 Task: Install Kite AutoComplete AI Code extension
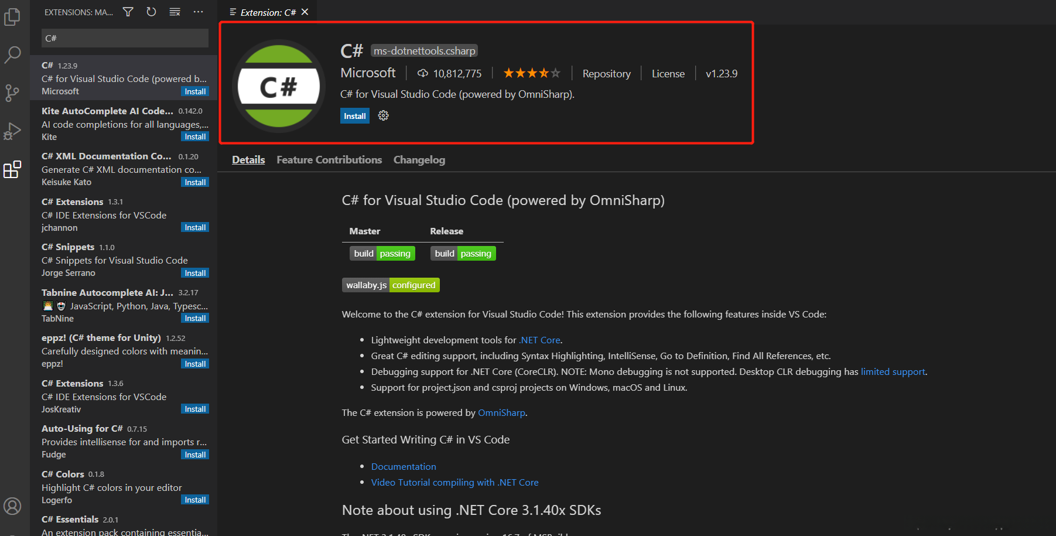pyautogui.click(x=195, y=136)
